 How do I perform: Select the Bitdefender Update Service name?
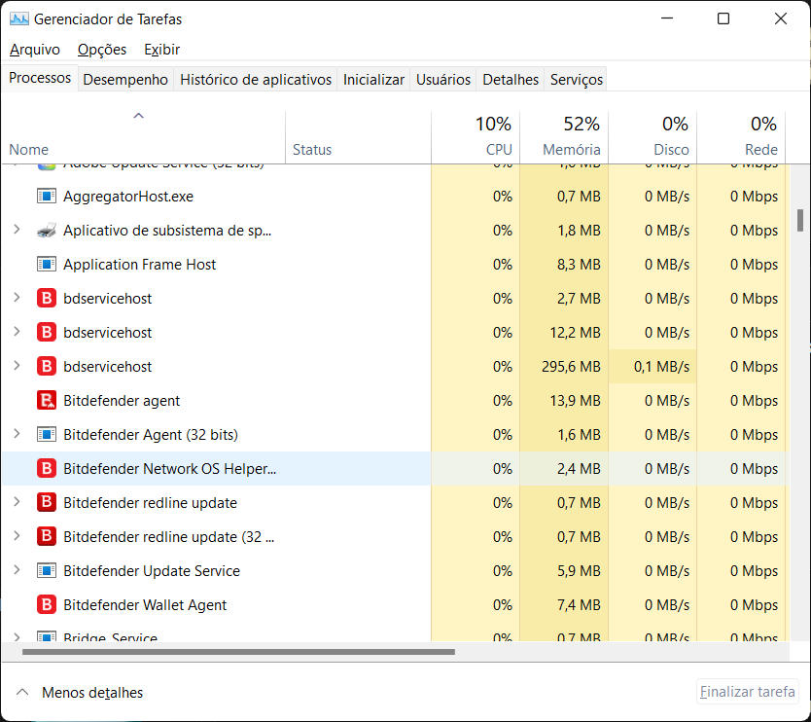click(152, 571)
